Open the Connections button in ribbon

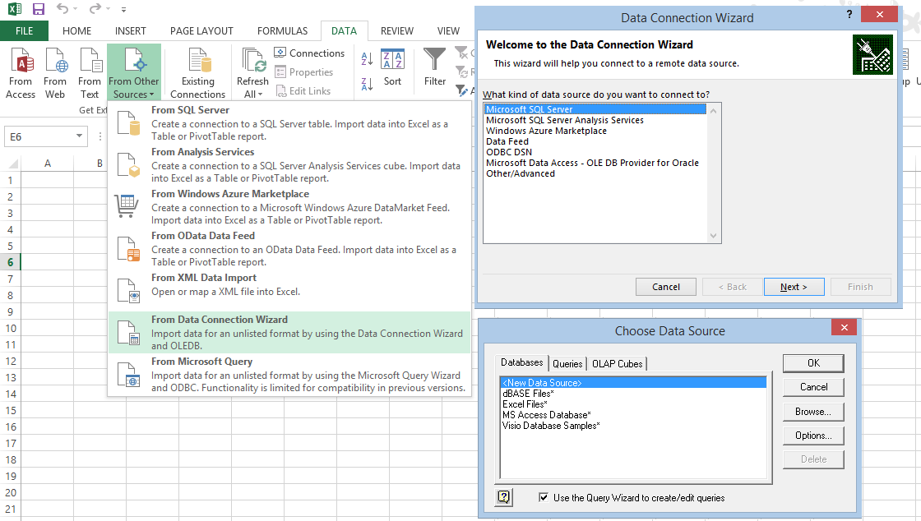pyautogui.click(x=309, y=53)
